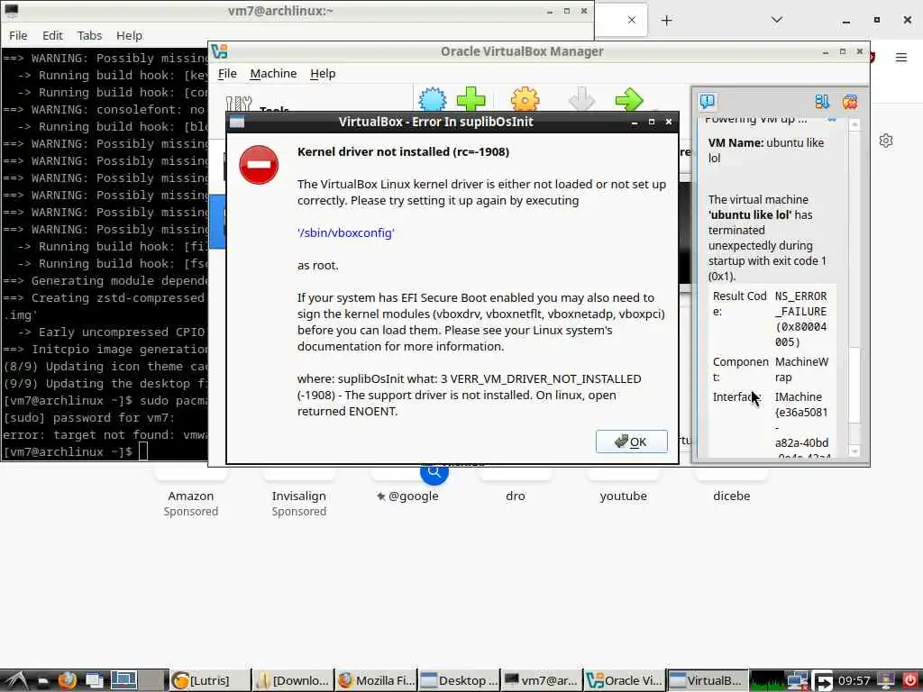Click the tray logout arrow icon
This screenshot has height=692, width=923.
(x=824, y=681)
